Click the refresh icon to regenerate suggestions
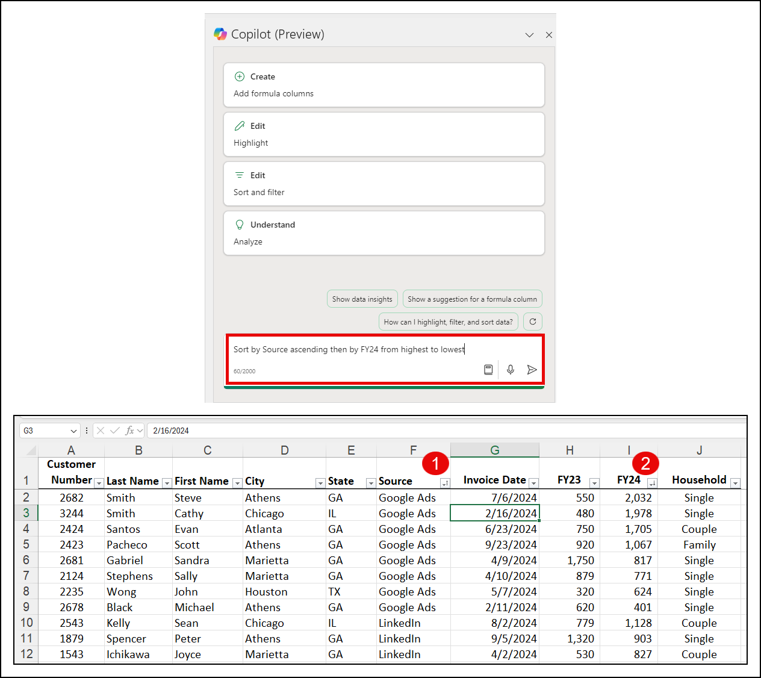The image size is (761, 678). (532, 322)
